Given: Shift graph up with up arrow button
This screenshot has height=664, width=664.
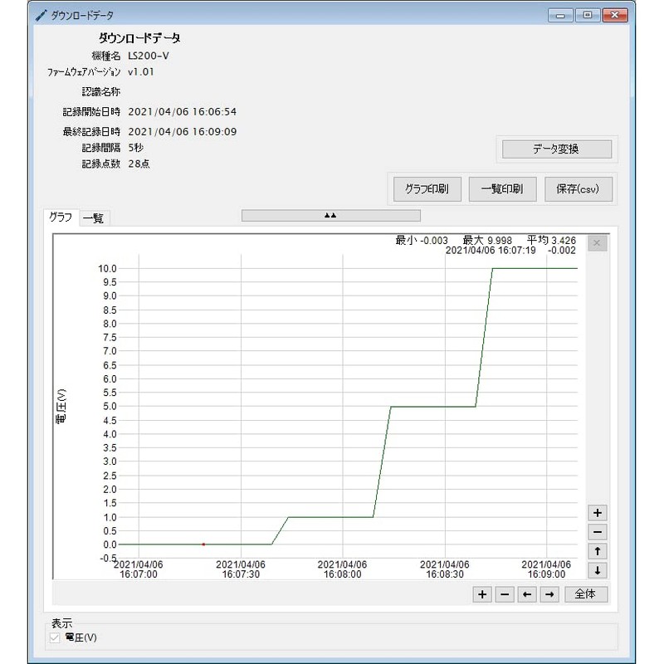Looking at the screenshot, I should point(597,551).
